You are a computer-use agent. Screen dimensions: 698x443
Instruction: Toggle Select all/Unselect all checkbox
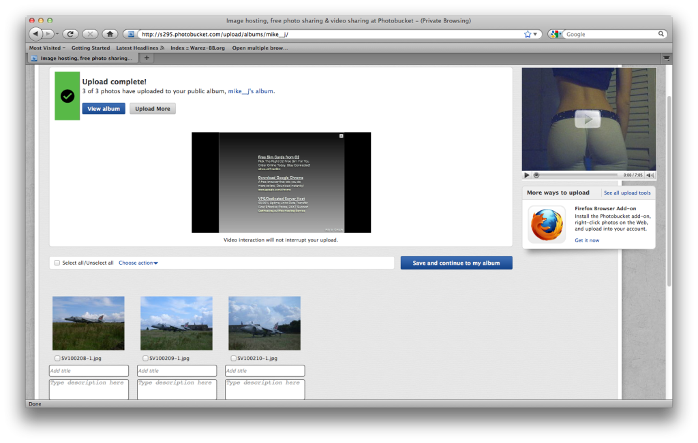(x=57, y=263)
